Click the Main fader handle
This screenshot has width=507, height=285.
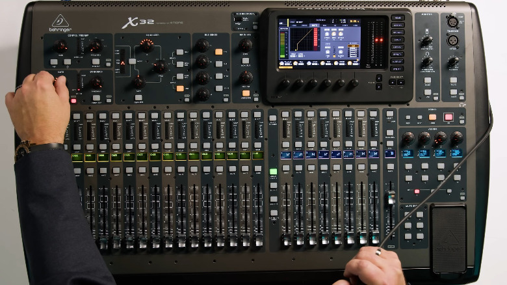tap(391, 198)
